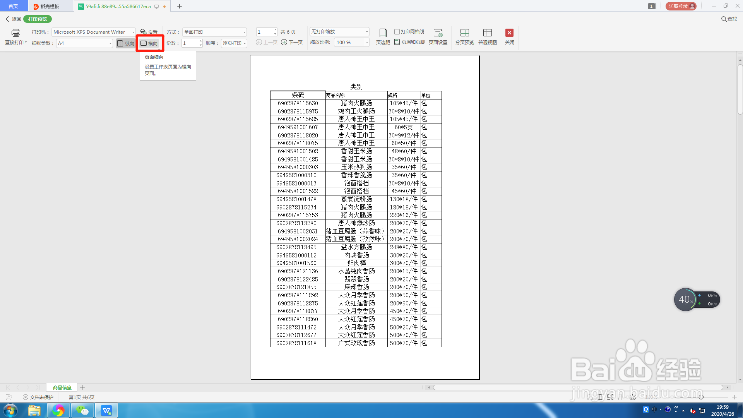Enable print gridlines checkbox
743x418 pixels.
[x=397, y=32]
